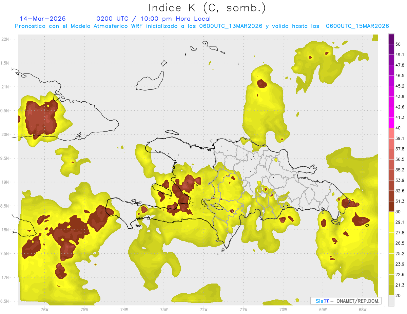The image size is (407, 314).
Task: Click the '71W' longitude label
Action: click(x=243, y=310)
